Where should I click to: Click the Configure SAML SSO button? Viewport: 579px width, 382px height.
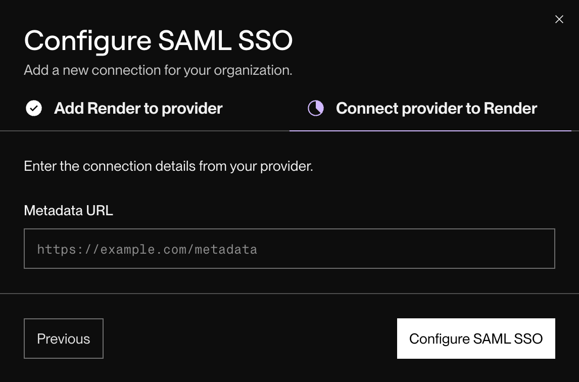(475, 339)
